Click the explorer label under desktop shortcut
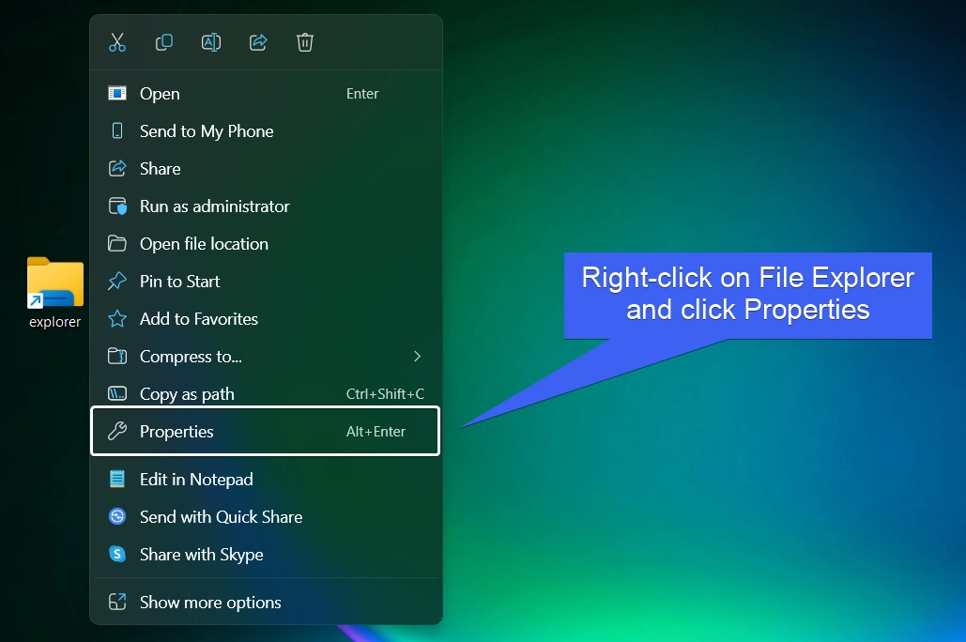966x642 pixels. (54, 322)
